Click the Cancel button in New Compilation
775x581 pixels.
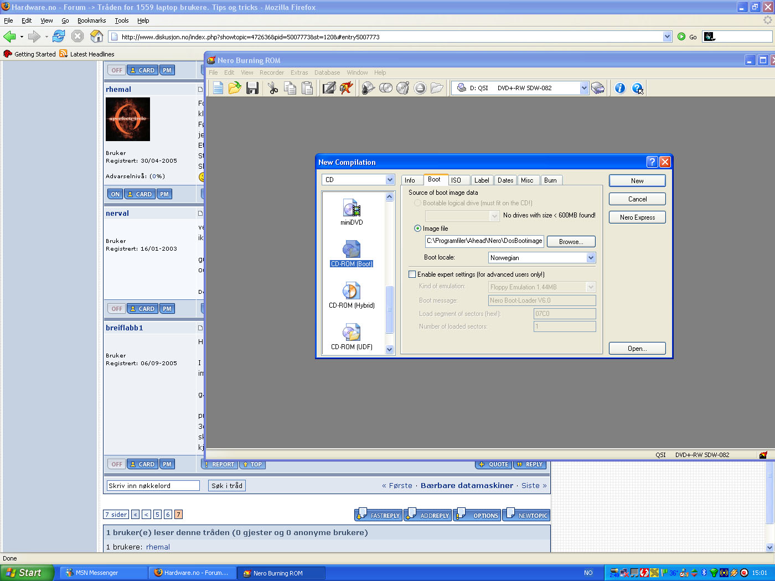[637, 199]
